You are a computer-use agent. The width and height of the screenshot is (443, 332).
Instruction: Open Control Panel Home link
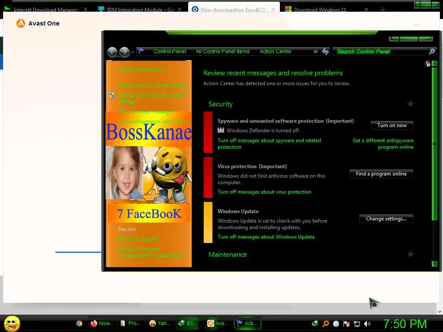point(141,70)
